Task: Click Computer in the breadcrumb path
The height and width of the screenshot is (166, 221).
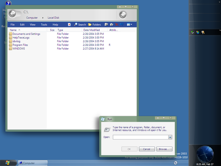Action: 32,18
